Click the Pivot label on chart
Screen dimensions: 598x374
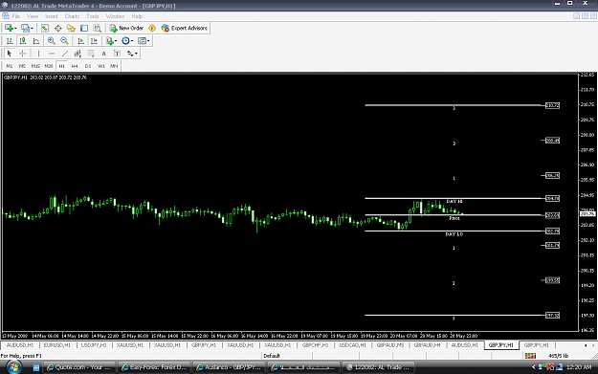[454, 218]
